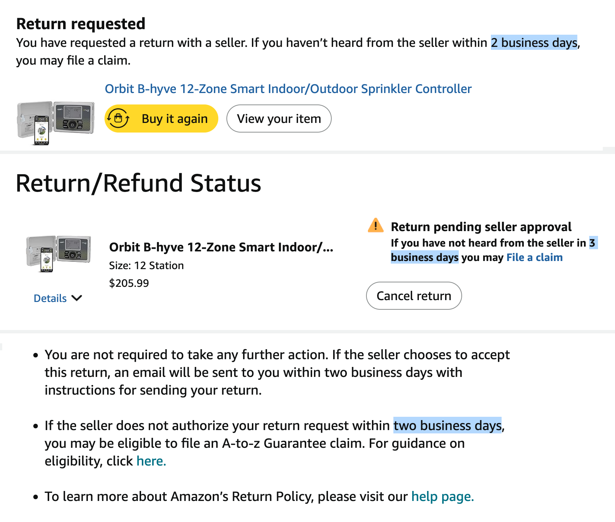615x522 pixels.
Task: Click the bold Orbit B-hyve 12-Zone product name
Action: (221, 247)
